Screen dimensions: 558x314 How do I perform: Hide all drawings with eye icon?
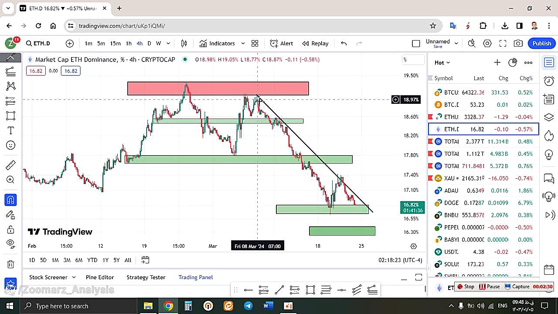pyautogui.click(x=11, y=244)
